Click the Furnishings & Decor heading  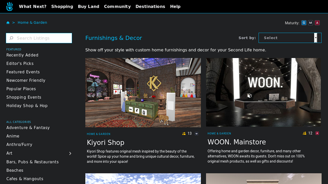(114, 38)
